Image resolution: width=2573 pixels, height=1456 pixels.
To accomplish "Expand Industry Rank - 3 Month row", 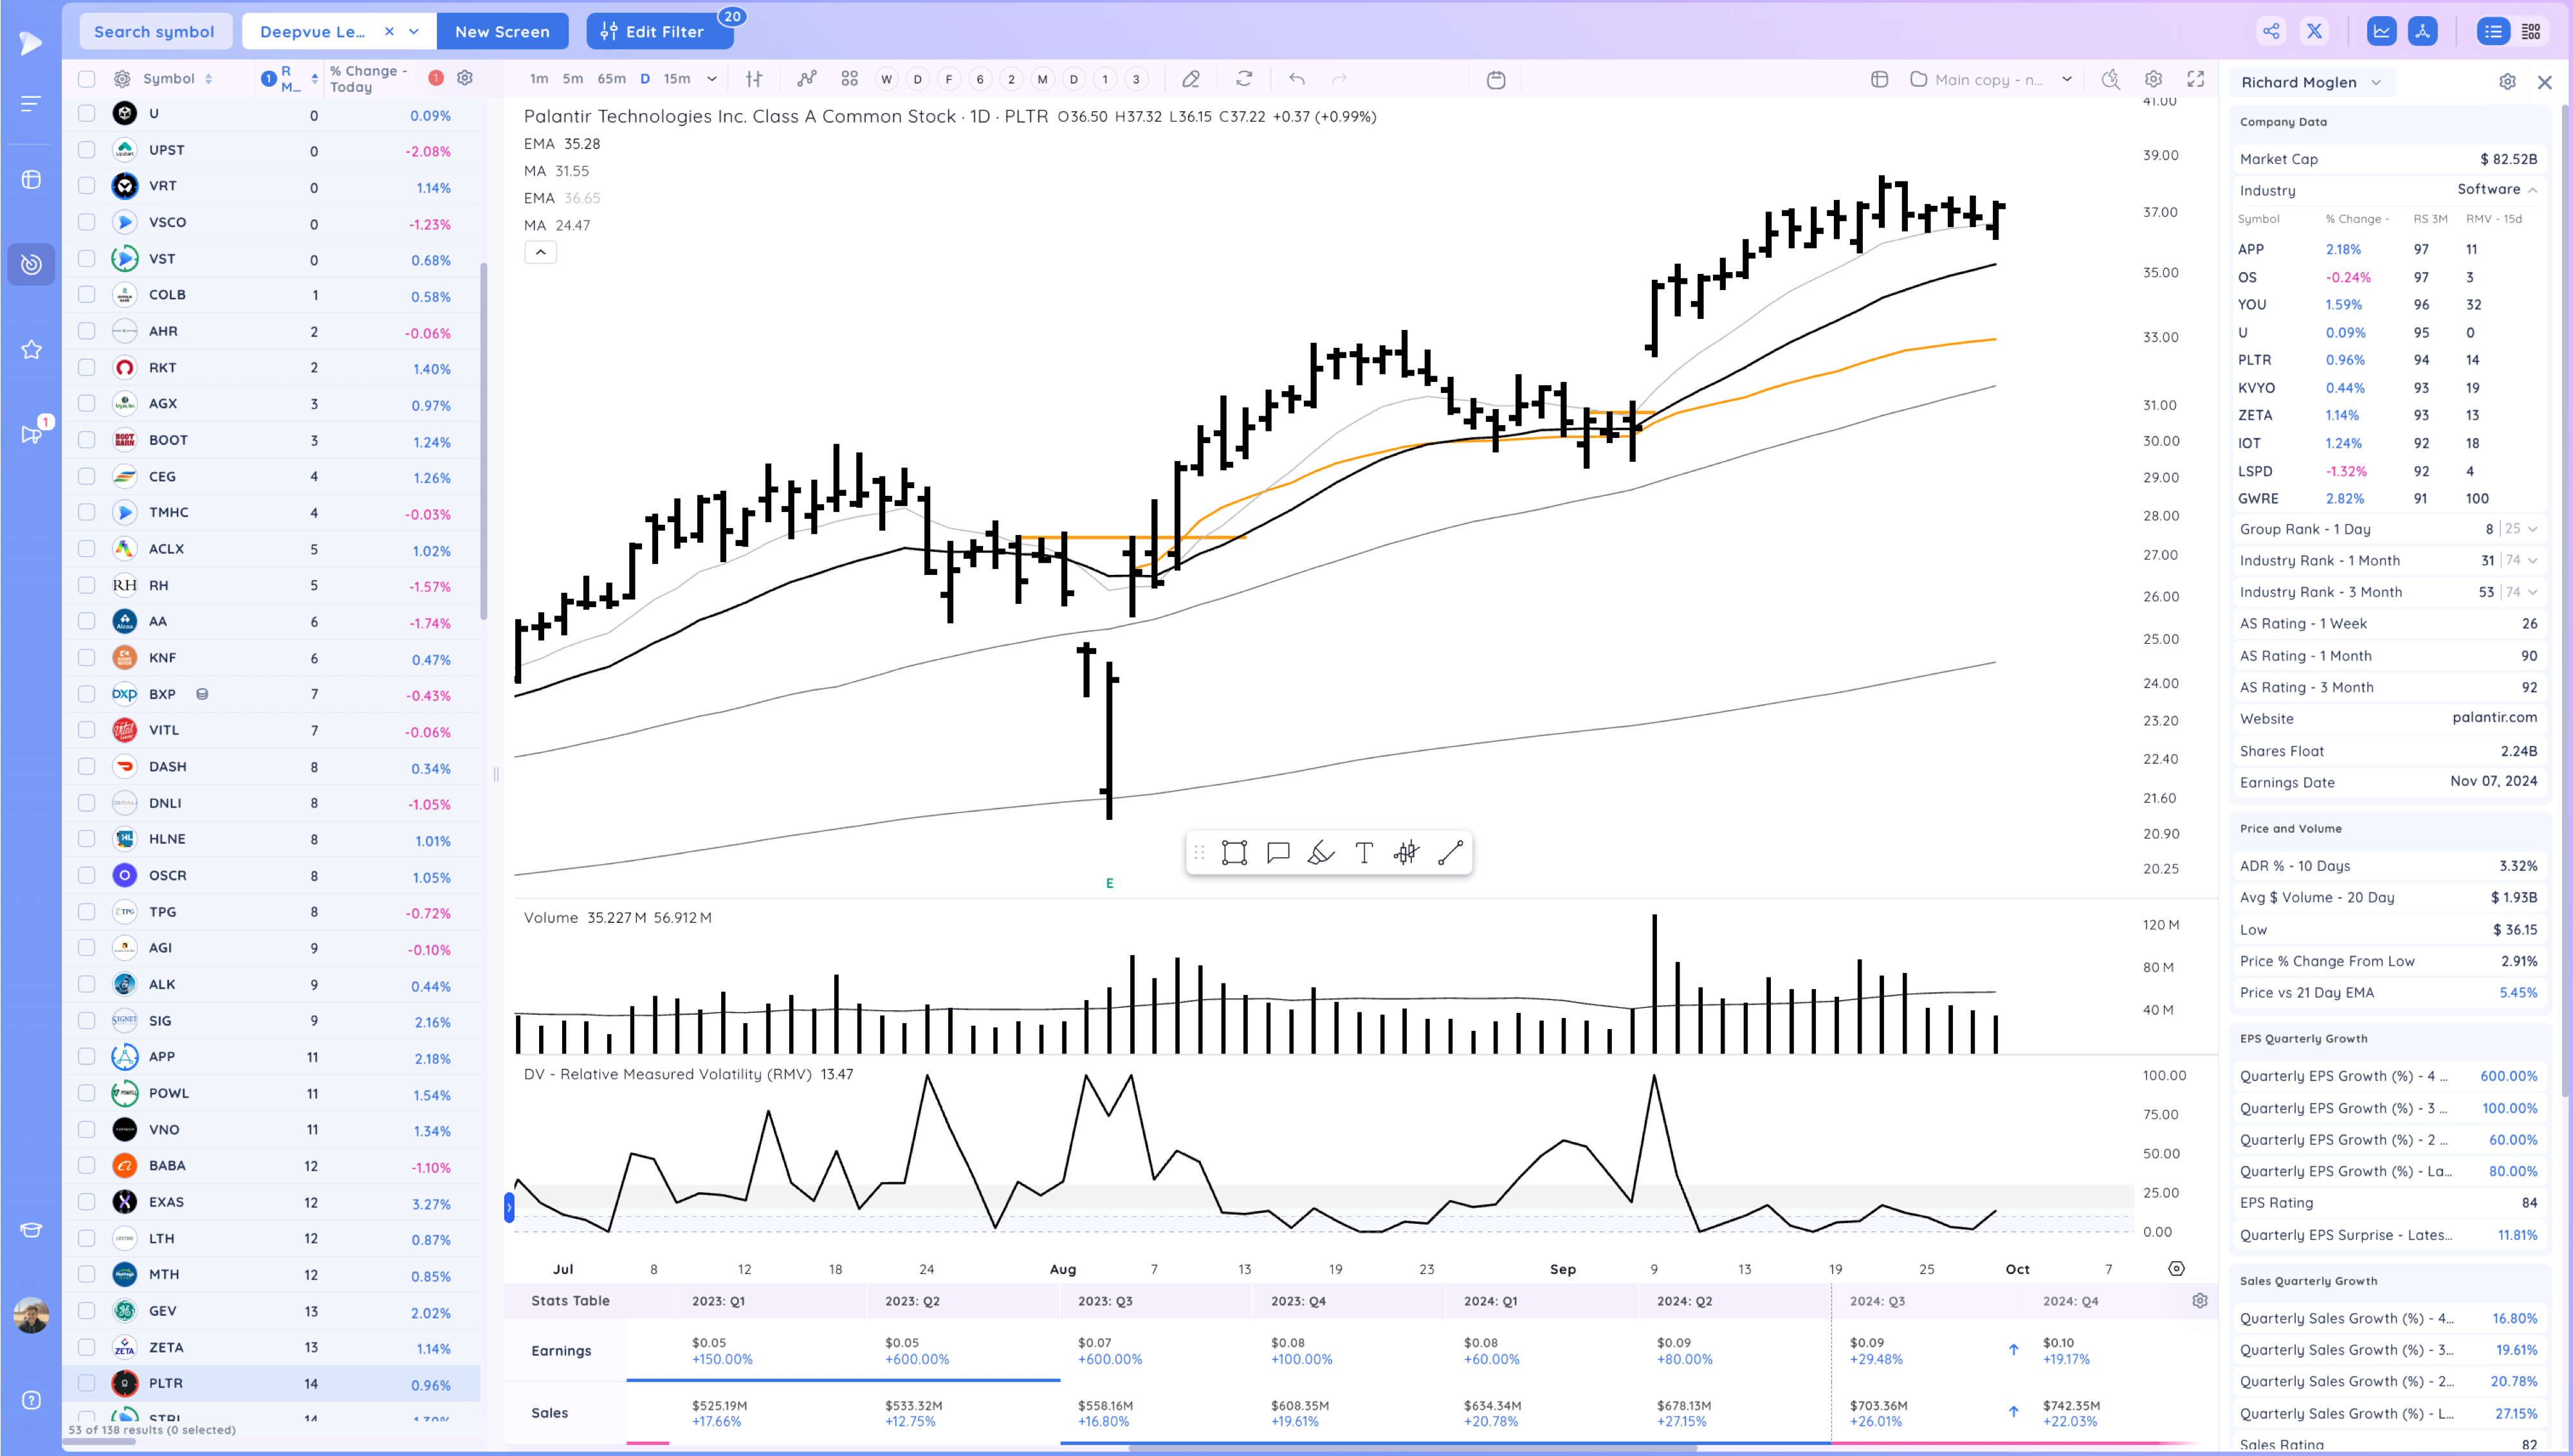I will point(2532,592).
